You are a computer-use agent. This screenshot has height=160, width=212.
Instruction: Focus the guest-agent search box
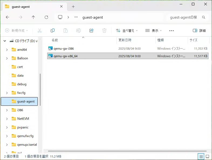click(x=183, y=17)
